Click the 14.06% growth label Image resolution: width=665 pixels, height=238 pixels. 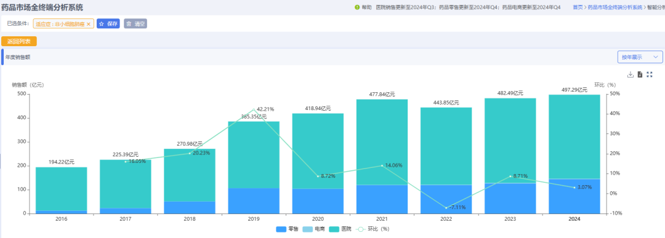pyautogui.click(x=393, y=165)
